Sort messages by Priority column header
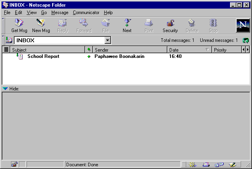 click(x=227, y=50)
